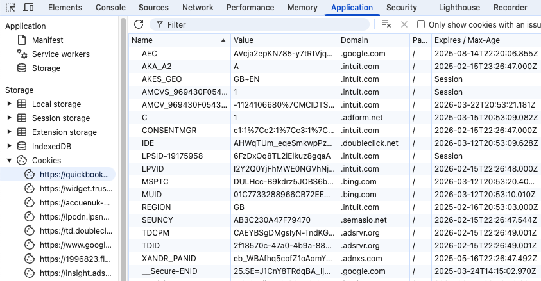541x281 pixels.
Task: Select https://widget.trus... cookie origin
Action: pyautogui.click(x=76, y=188)
